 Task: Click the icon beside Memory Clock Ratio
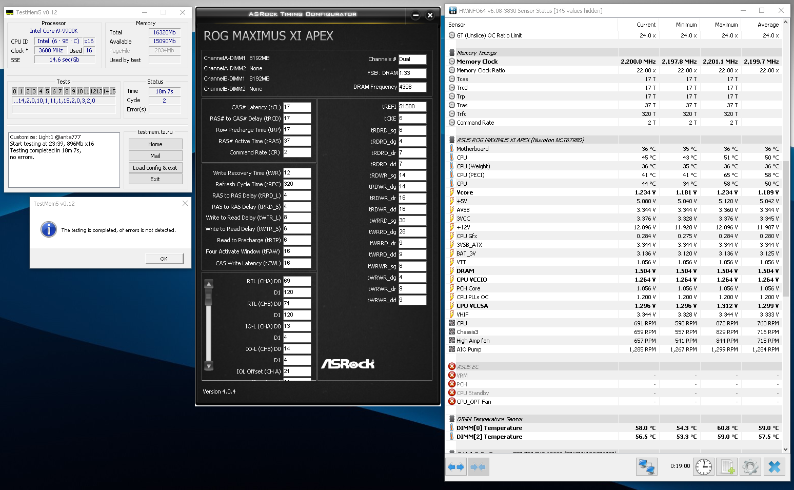[x=452, y=70]
